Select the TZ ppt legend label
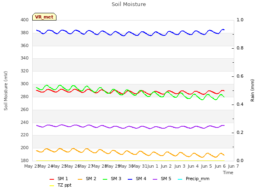Screen dimensions: 258x193 64,185
